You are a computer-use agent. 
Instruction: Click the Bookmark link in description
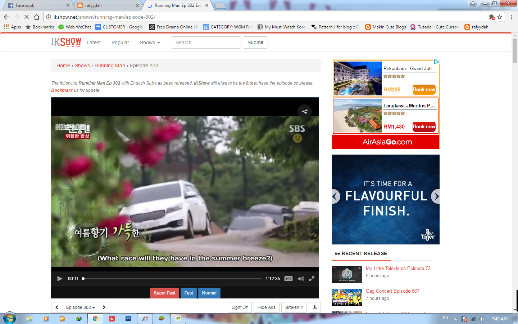tap(62, 90)
